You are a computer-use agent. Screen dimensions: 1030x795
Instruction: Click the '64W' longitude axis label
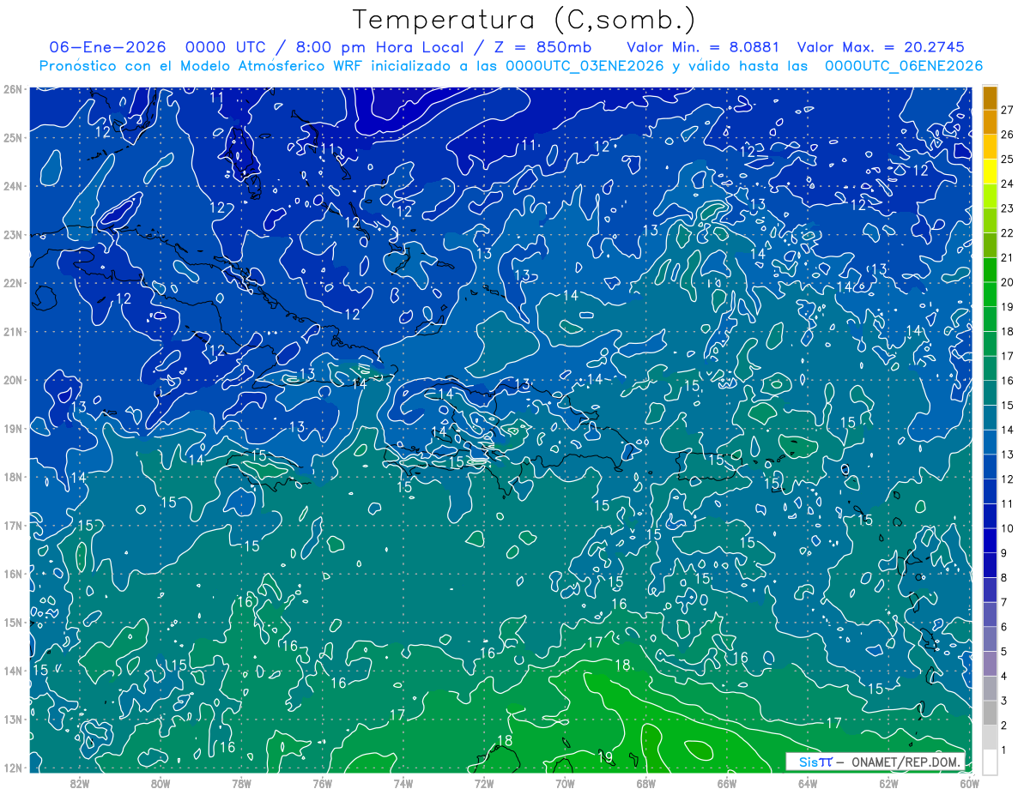808,782
